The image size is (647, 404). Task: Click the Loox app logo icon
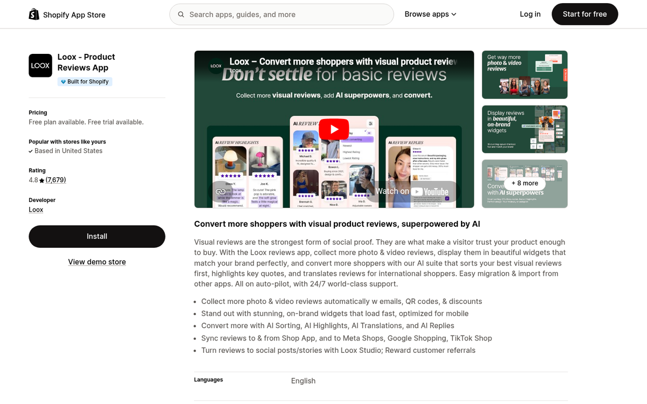pyautogui.click(x=40, y=65)
